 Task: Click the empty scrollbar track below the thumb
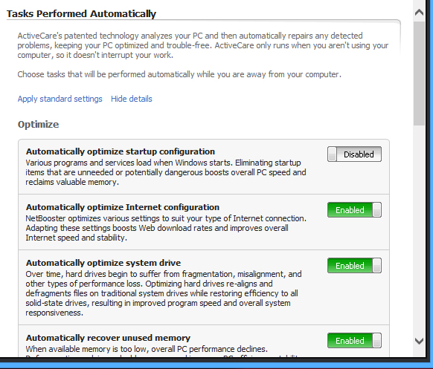click(419, 230)
